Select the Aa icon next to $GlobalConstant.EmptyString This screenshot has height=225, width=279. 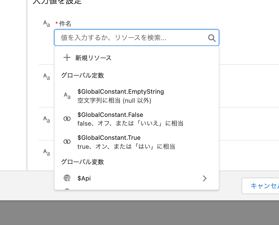67,96
